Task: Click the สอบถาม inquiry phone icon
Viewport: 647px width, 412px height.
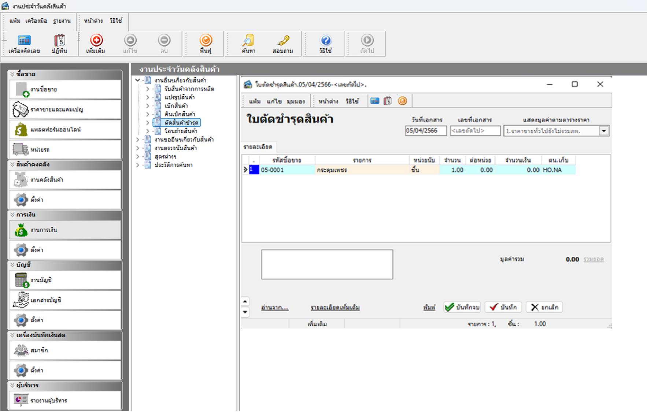Action: 282,44
